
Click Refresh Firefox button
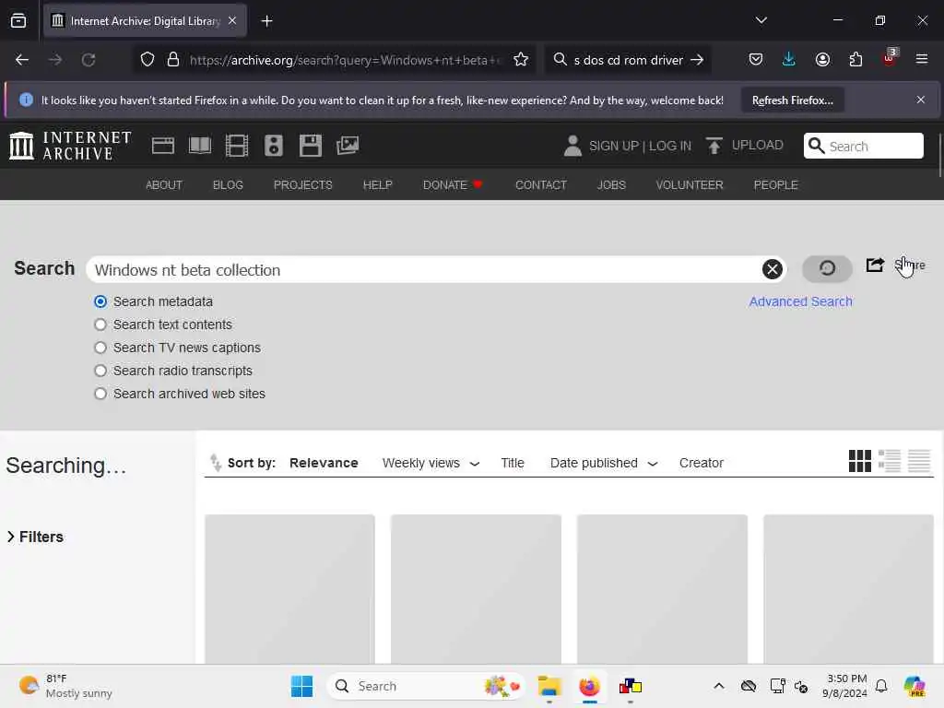click(x=792, y=100)
